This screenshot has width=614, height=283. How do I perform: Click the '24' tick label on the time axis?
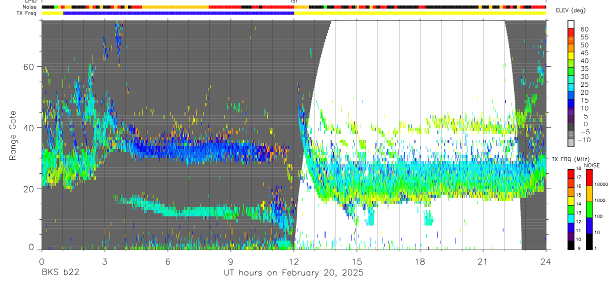click(x=546, y=262)
